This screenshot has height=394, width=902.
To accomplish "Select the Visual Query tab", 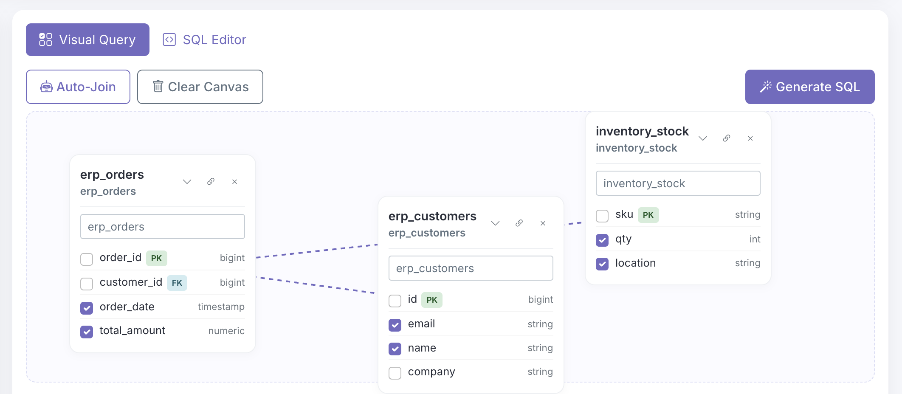I will tap(87, 39).
